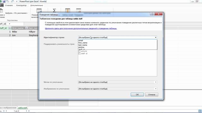The image size is (202, 113).
Task: Click the cell containing Hillyer
Action: coord(33,32)
